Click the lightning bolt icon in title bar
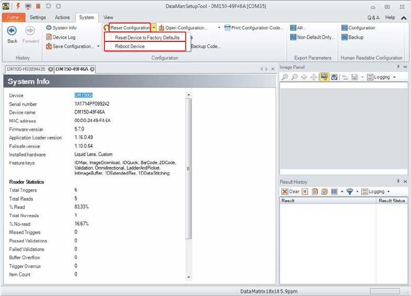The height and width of the screenshot is (296, 411). [18, 6]
